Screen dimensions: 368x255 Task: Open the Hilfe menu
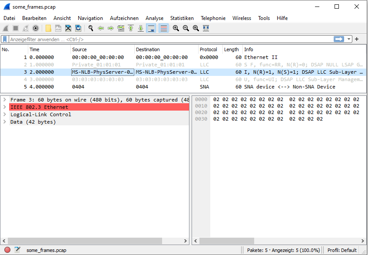[282, 18]
